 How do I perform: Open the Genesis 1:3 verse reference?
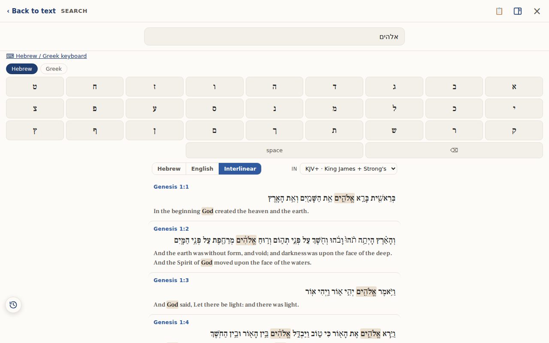point(171,280)
